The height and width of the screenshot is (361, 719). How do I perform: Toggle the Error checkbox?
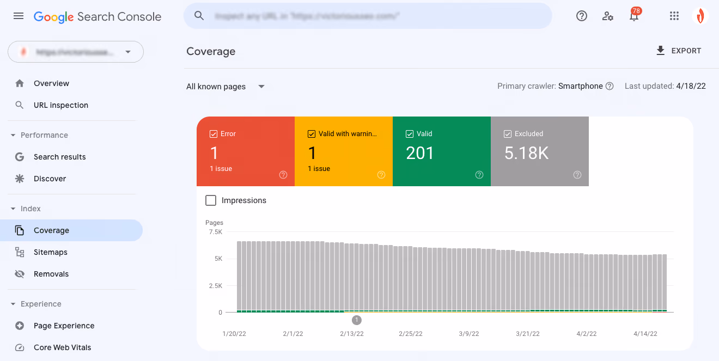[x=214, y=133]
